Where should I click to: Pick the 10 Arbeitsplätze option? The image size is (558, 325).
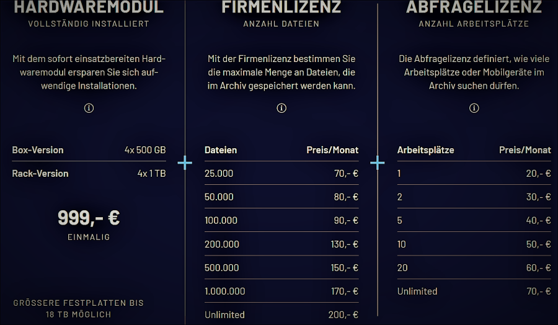[474, 244]
